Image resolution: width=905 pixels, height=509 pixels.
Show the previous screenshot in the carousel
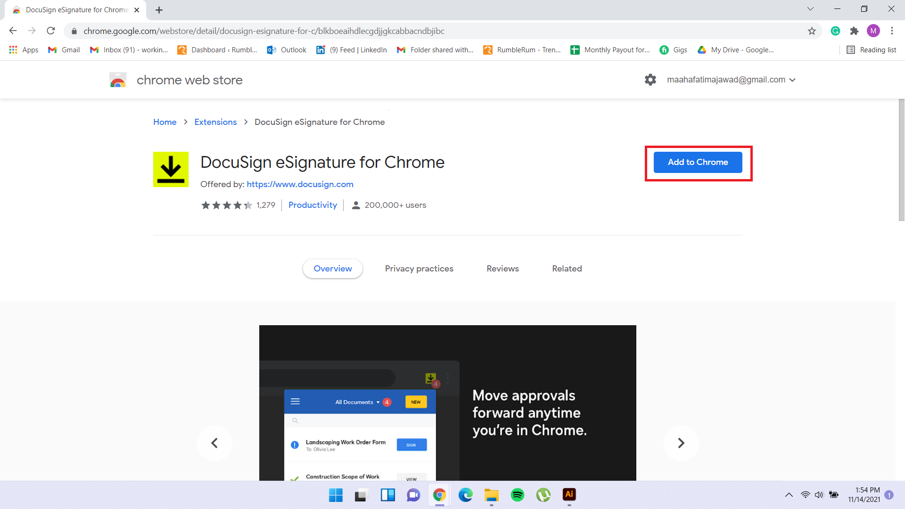(214, 443)
